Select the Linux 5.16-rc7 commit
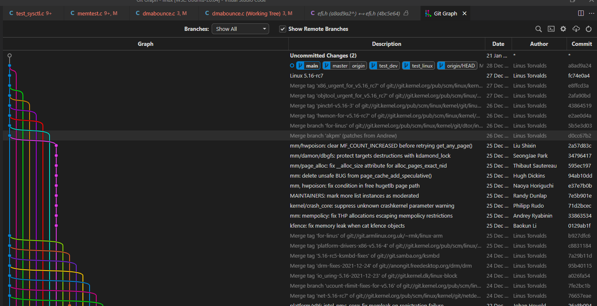The height and width of the screenshot is (306, 597). (300, 76)
